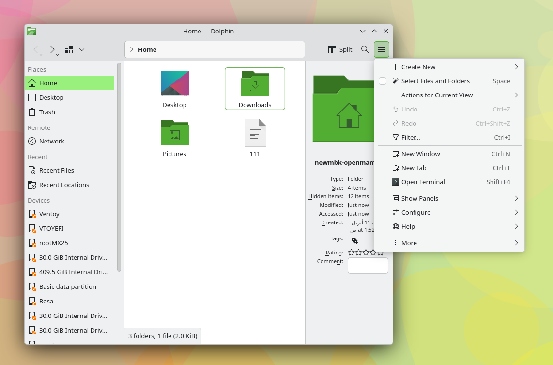
Task: Expand the breadcrumb chevron before Home
Action: [x=132, y=50]
